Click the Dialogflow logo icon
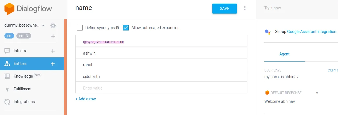Viewport: 338px width, 115px height. [9, 9]
